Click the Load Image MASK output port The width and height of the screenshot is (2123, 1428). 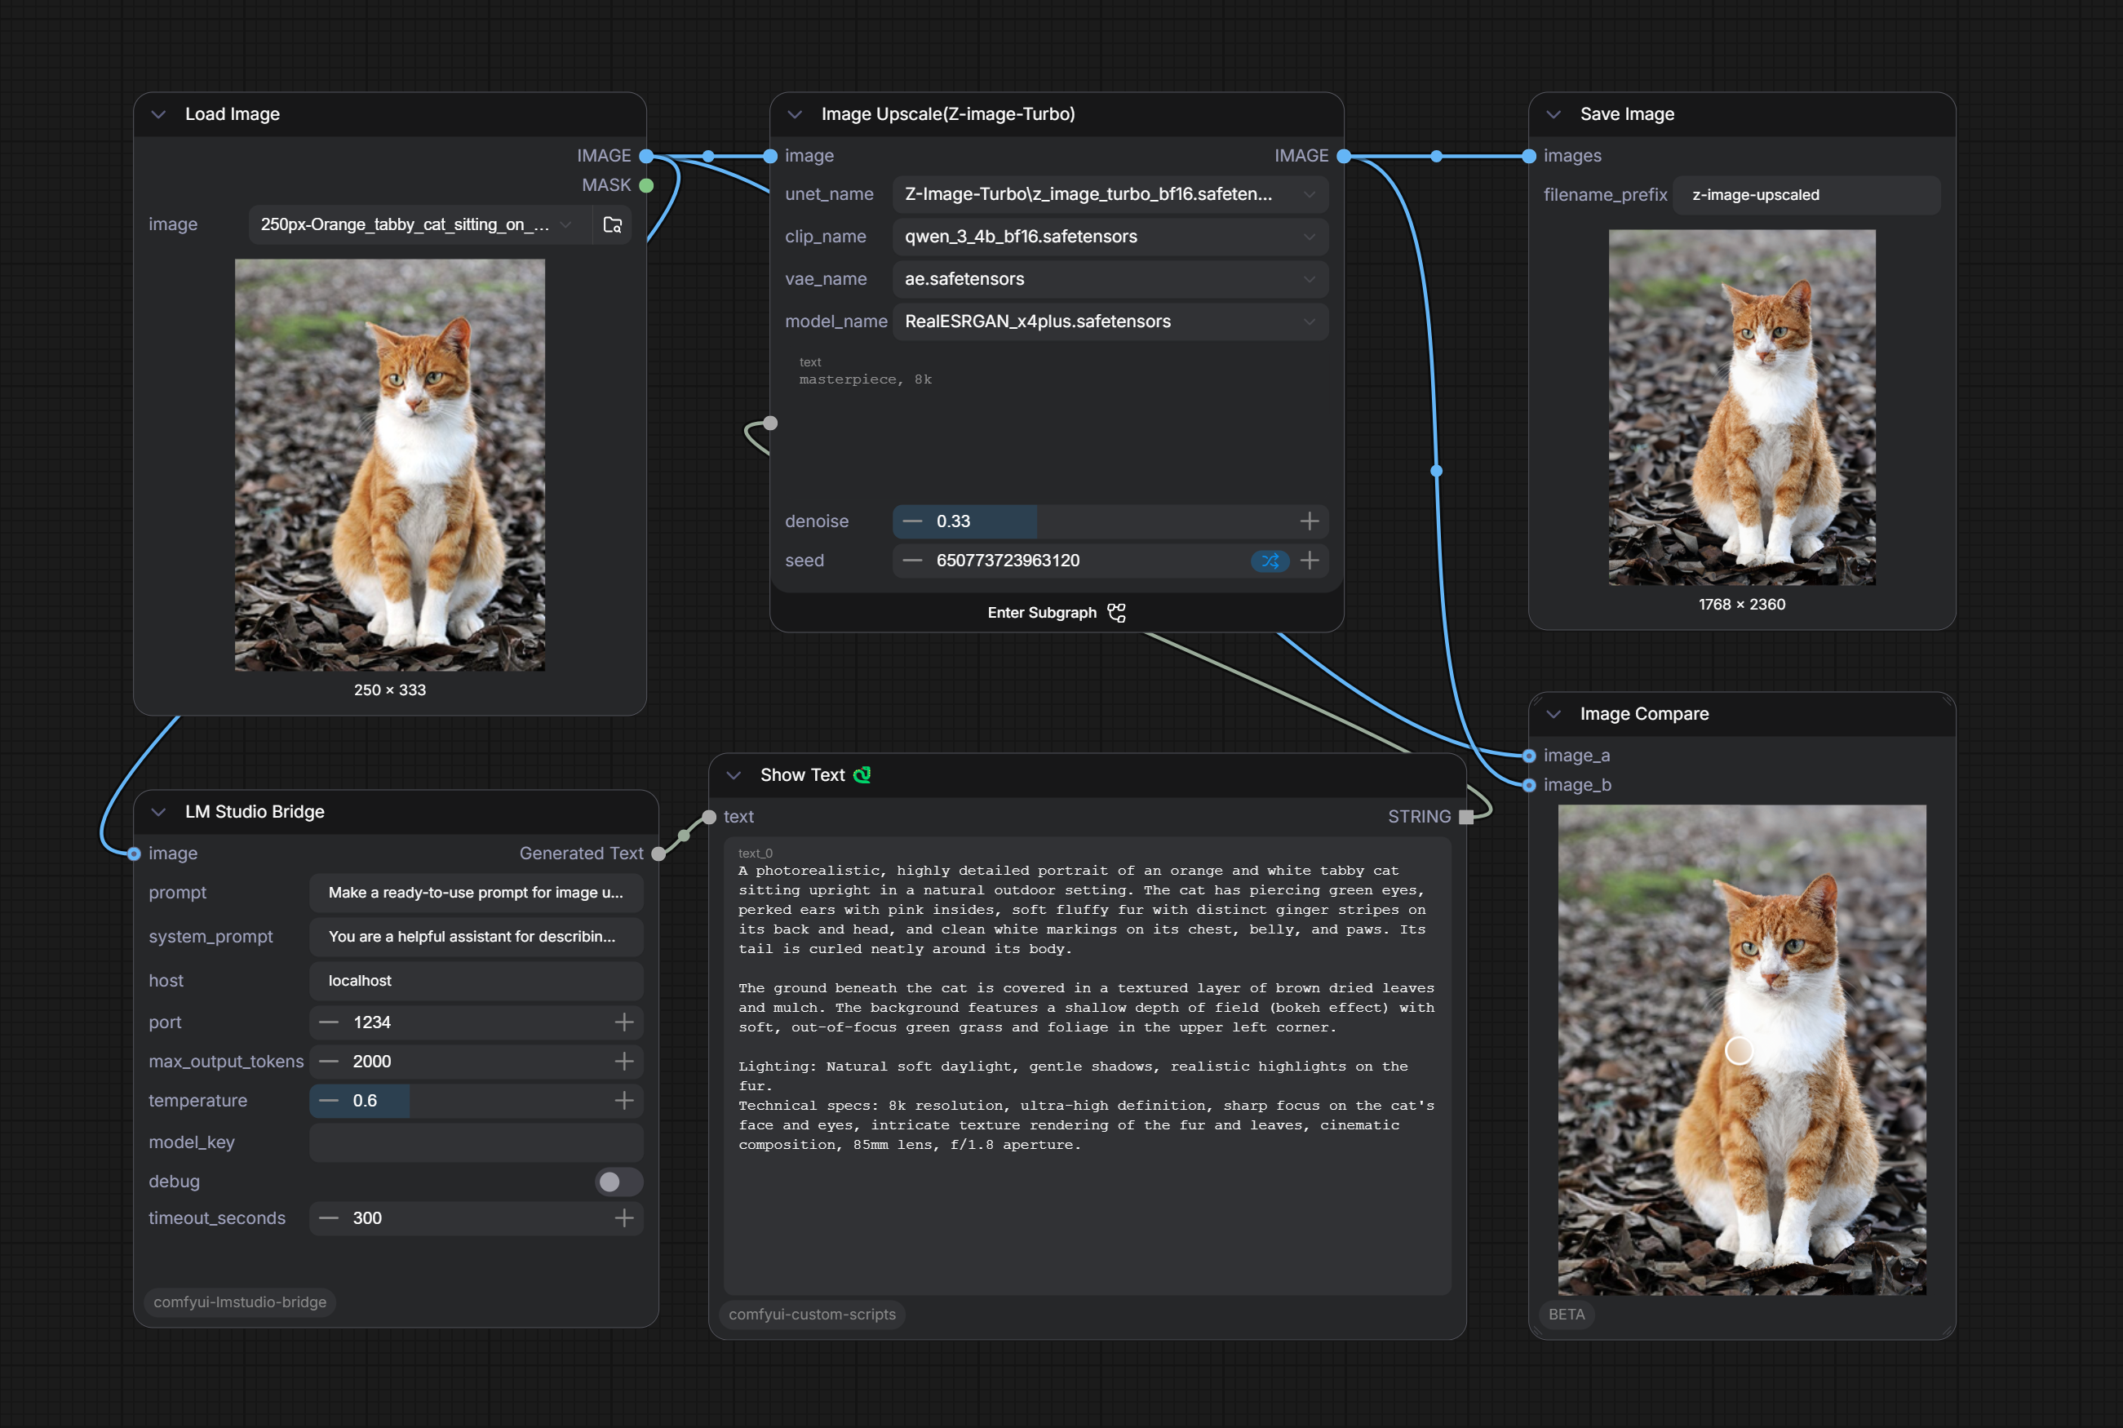pos(646,186)
